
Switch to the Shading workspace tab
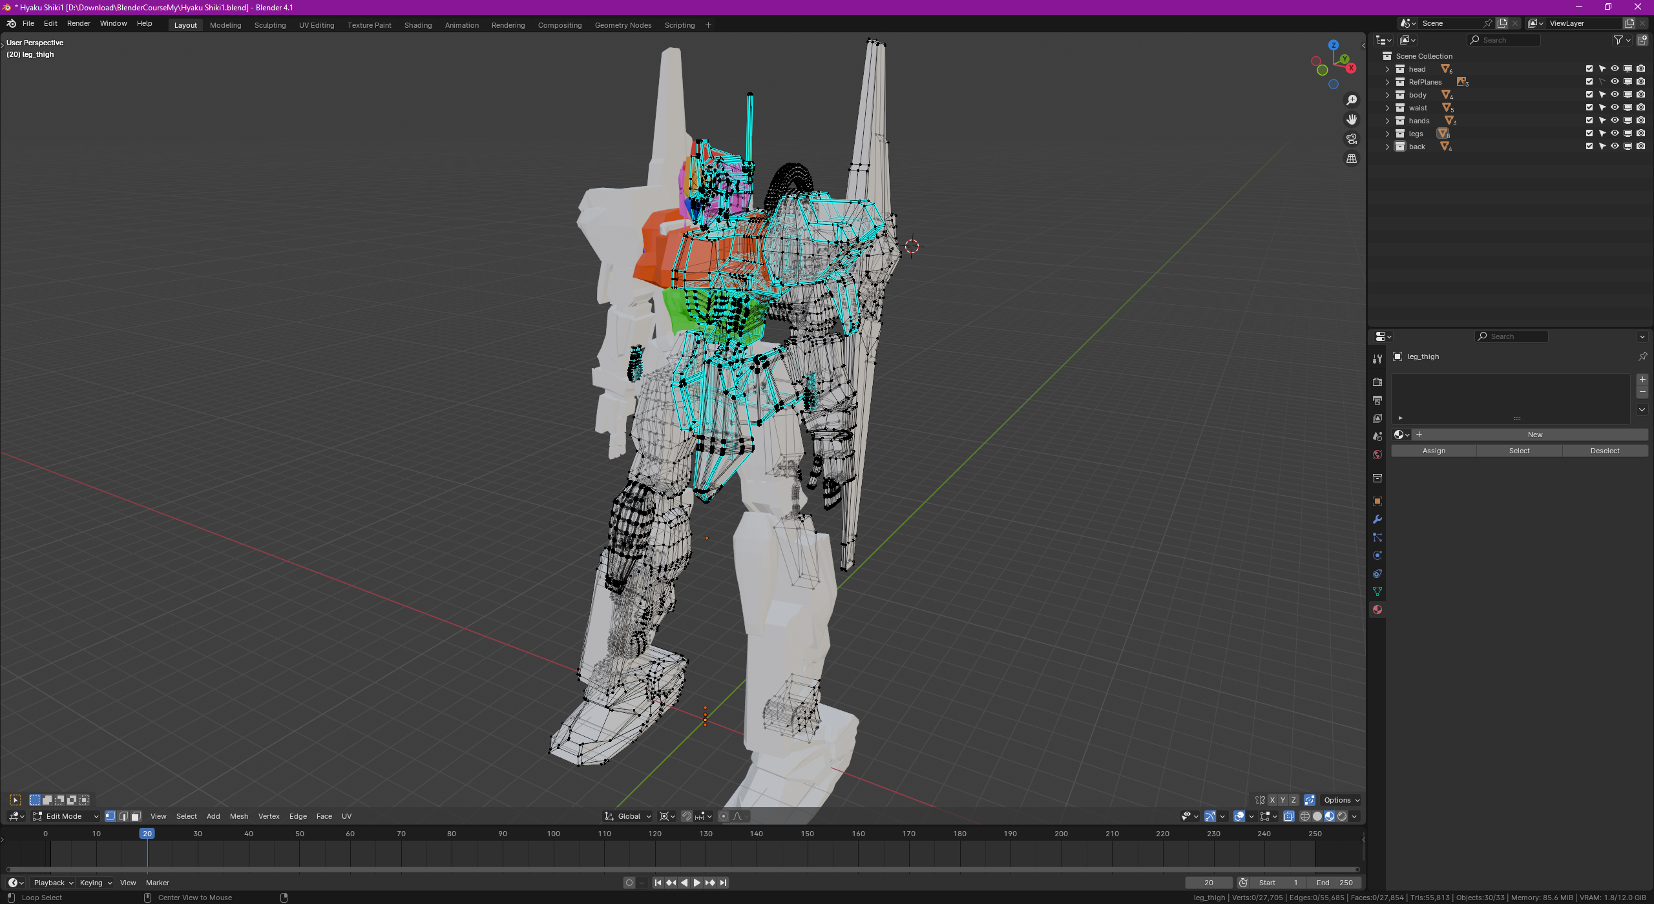[x=417, y=25]
